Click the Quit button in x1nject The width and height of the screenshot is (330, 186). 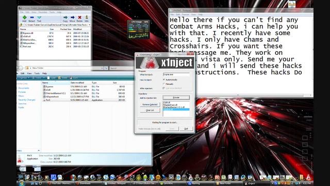[x=186, y=129]
